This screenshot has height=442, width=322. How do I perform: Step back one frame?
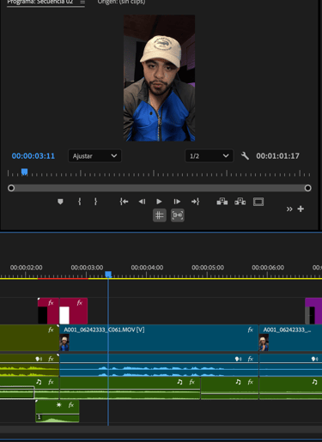coord(142,202)
